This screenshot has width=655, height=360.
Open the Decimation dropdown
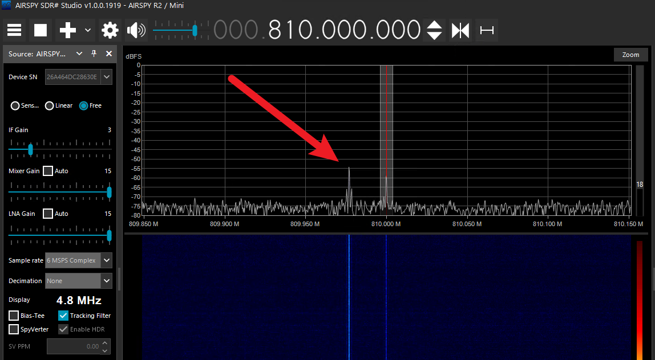(x=79, y=281)
